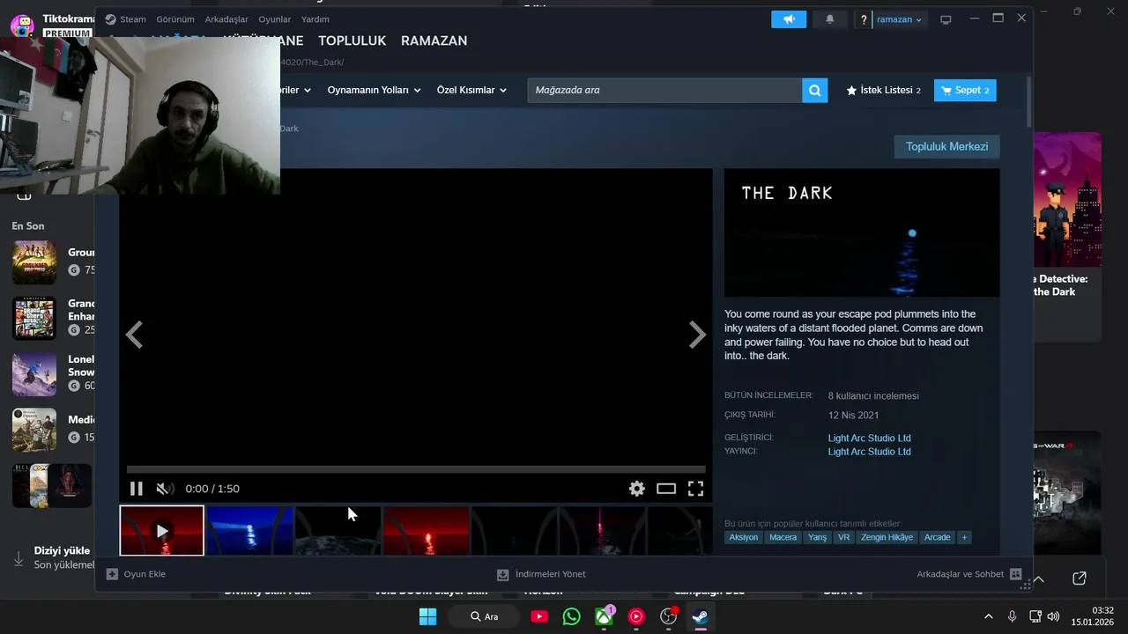The width and height of the screenshot is (1128, 634).
Task: Click the Steam announcements megaphone icon
Action: [x=789, y=19]
